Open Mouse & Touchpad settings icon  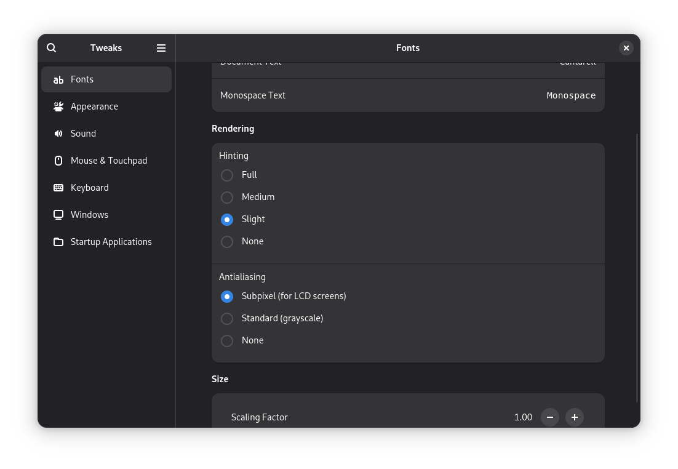[58, 161]
